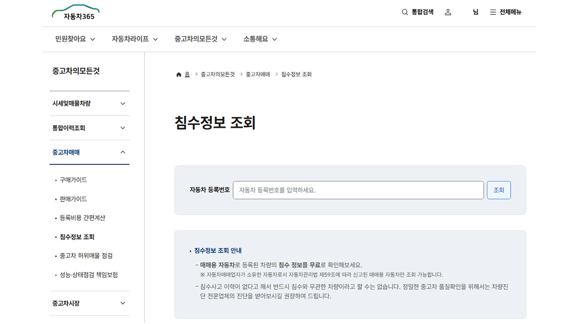Click 중고차매매 breadcrumb link
This screenshot has width=576, height=324.
[258, 74]
